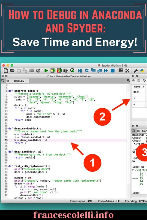Save the current file with the floppy icon
Image resolution: width=147 pixels, height=220 pixels.
[x=19, y=71]
